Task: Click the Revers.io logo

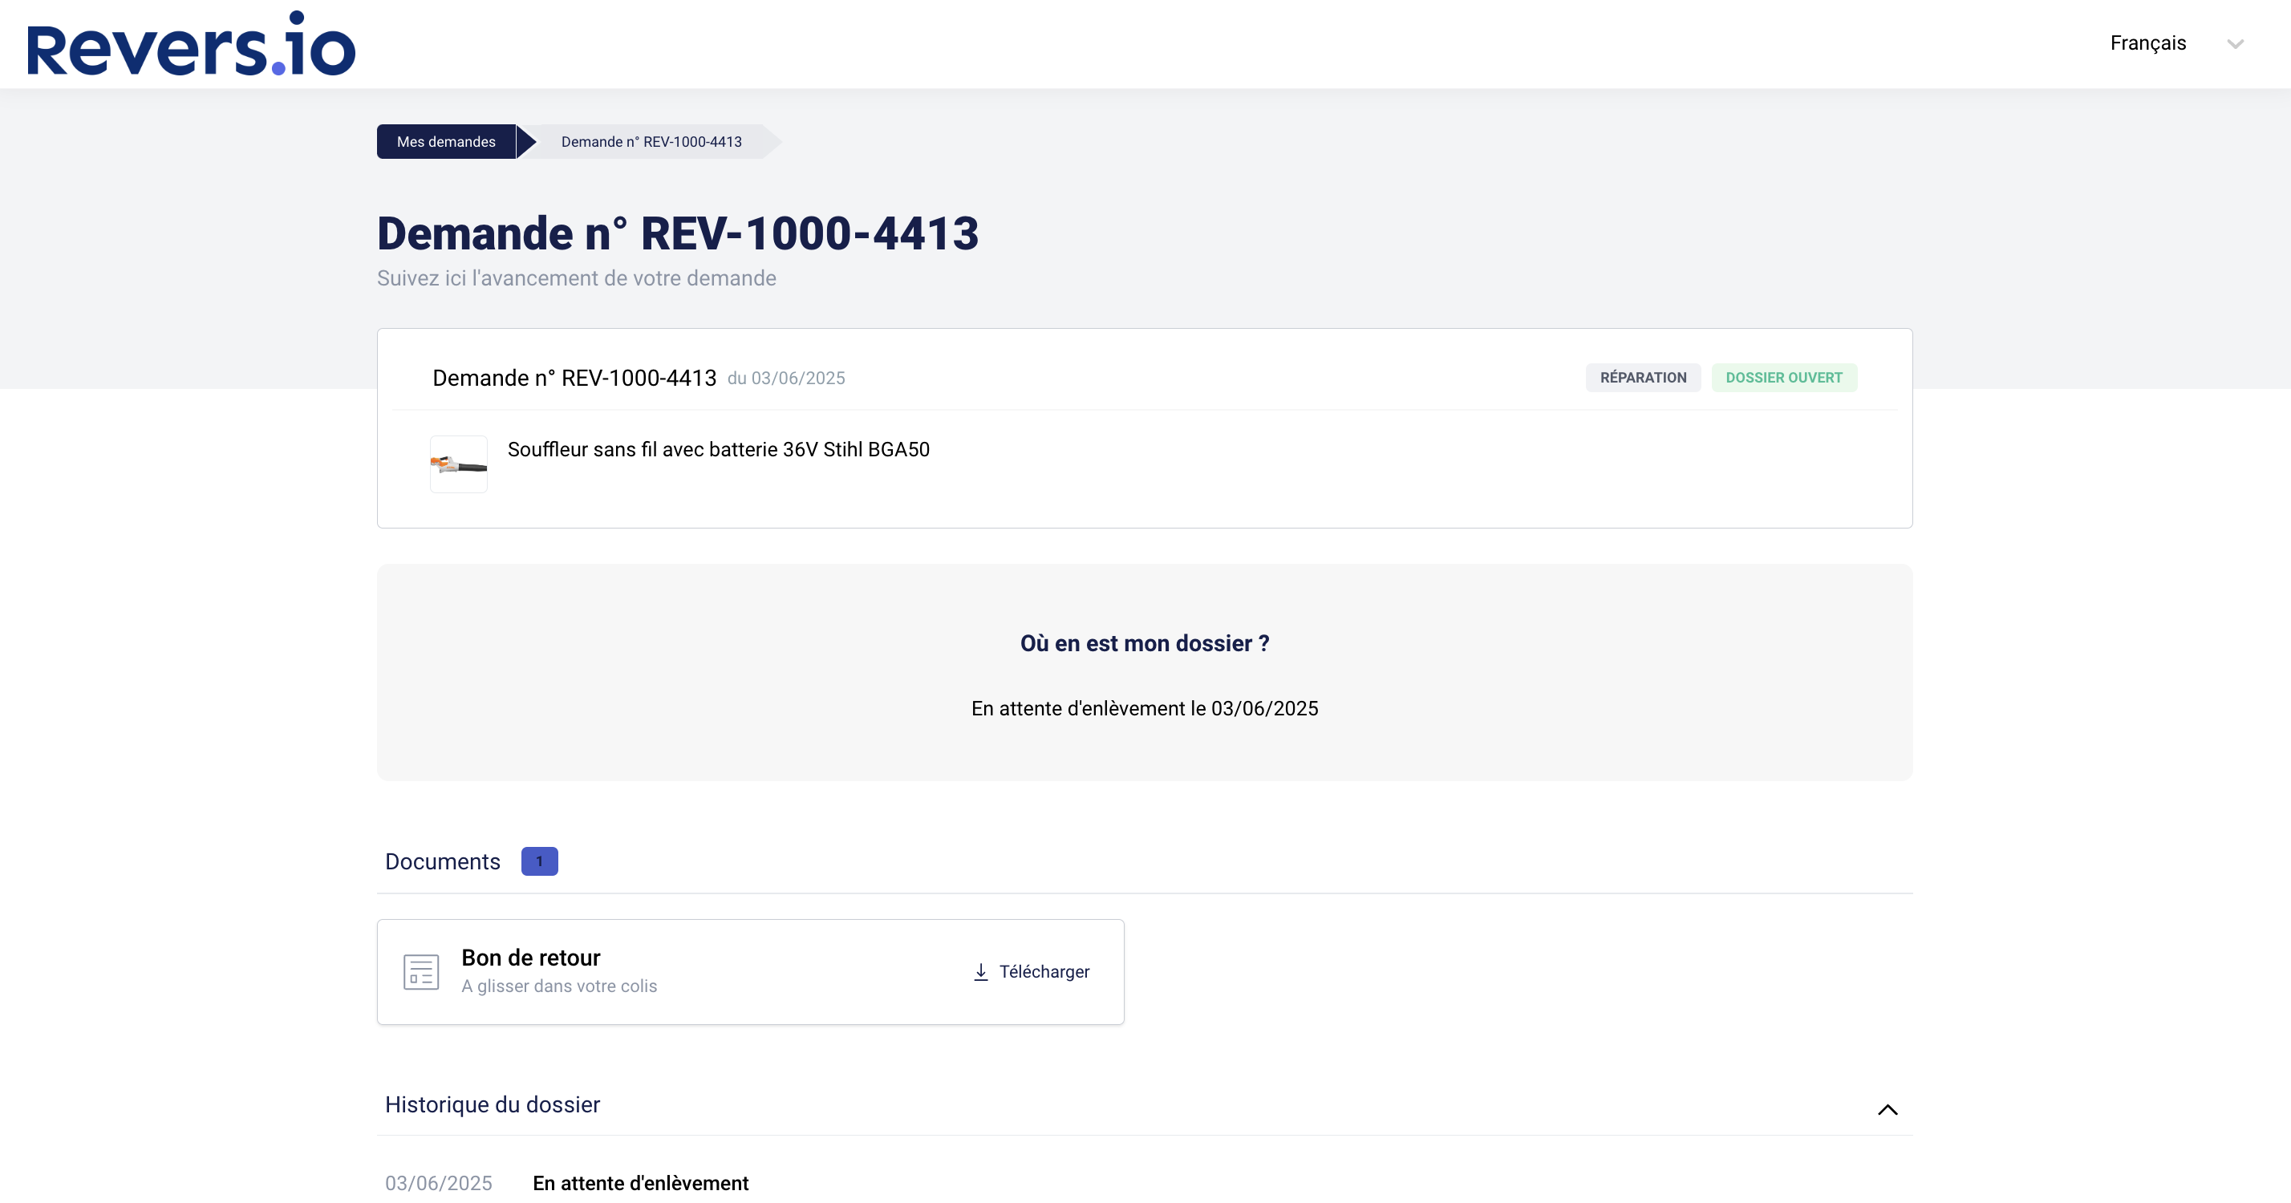Action: (191, 43)
